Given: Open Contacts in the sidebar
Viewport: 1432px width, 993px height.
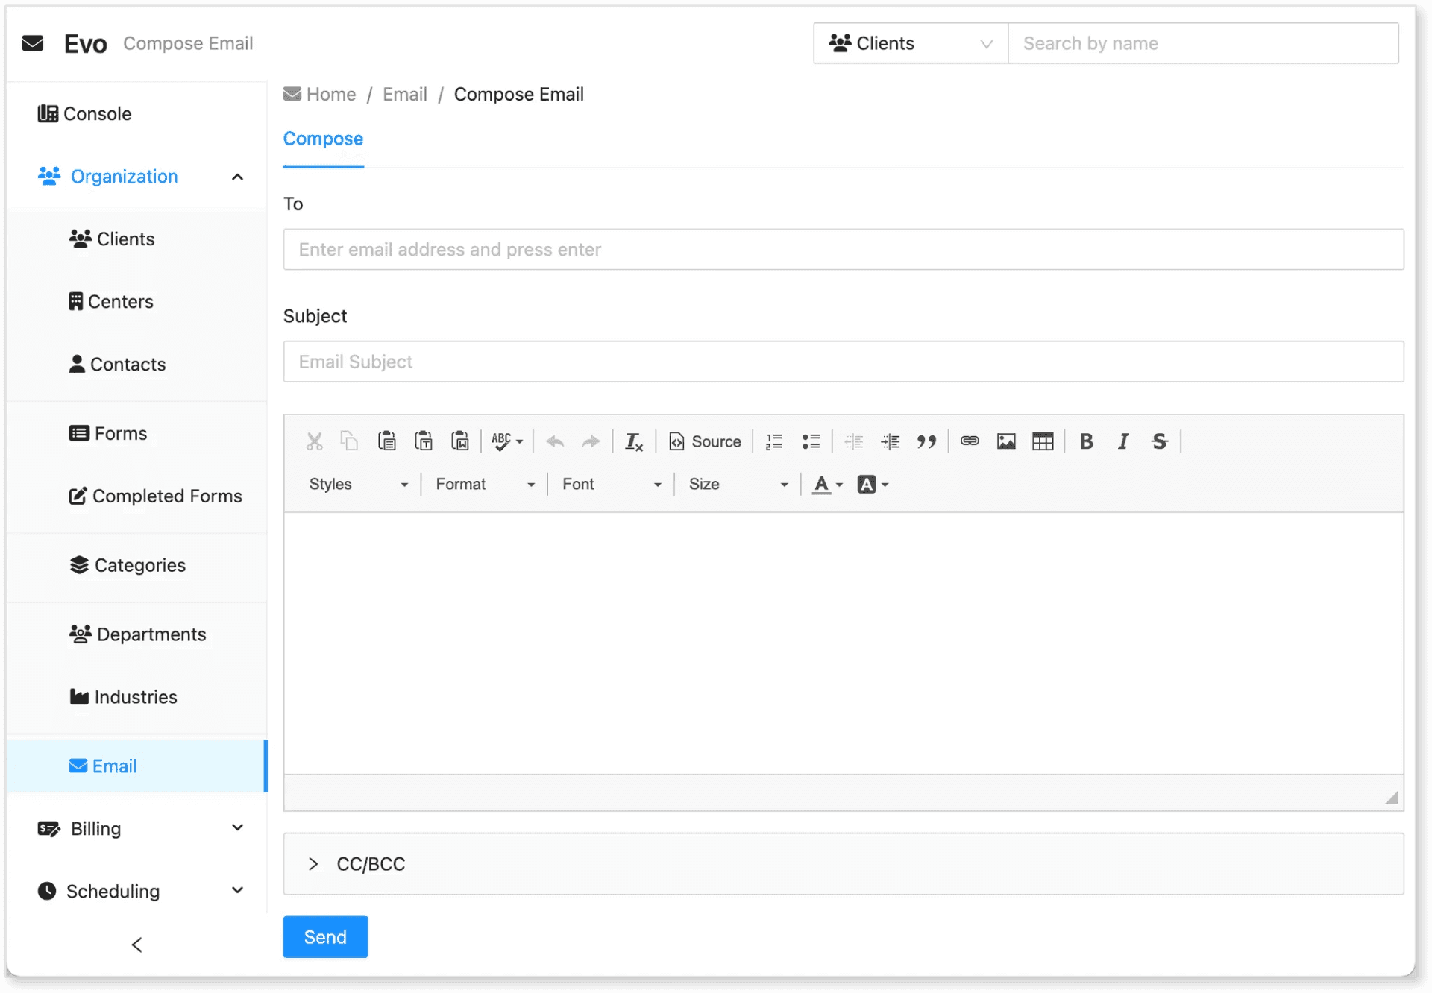Looking at the screenshot, I should click(117, 364).
